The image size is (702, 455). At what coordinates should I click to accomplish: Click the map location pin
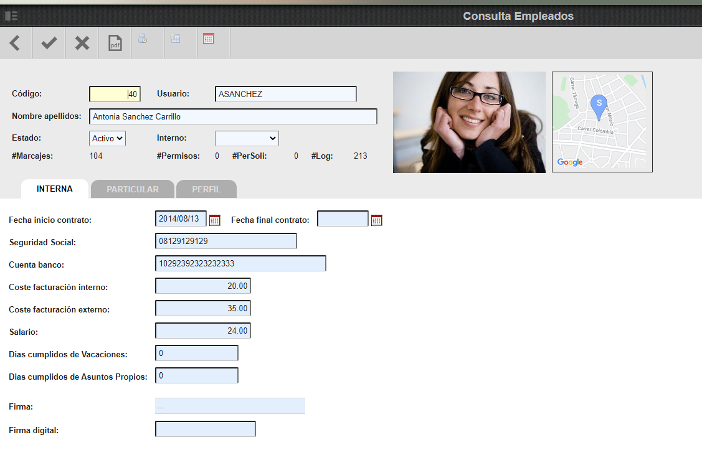pos(599,108)
